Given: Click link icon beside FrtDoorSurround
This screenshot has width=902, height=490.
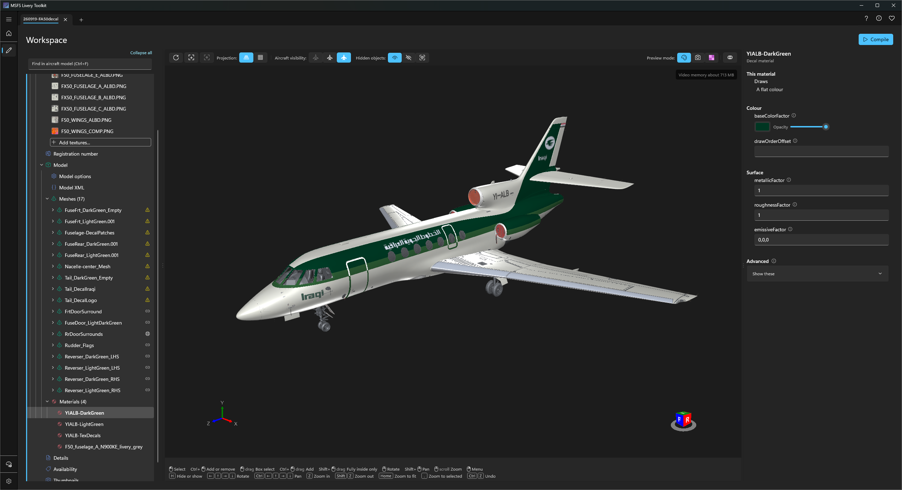Looking at the screenshot, I should (148, 311).
